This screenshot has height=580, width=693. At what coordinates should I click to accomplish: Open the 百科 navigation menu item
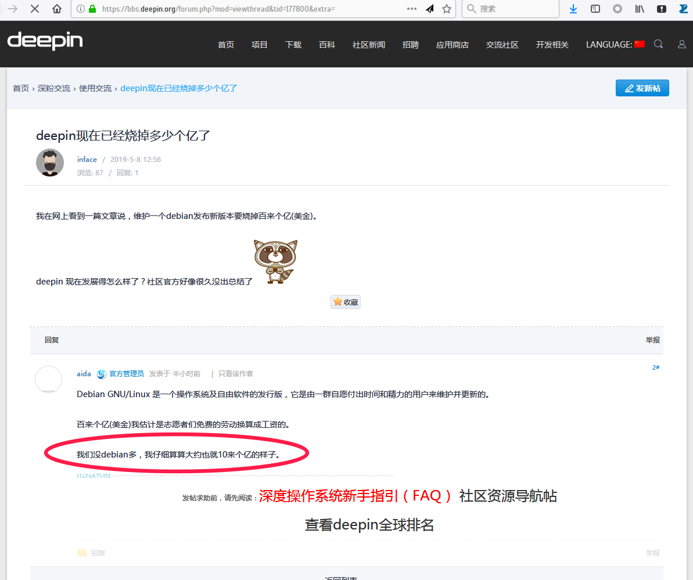(x=327, y=45)
